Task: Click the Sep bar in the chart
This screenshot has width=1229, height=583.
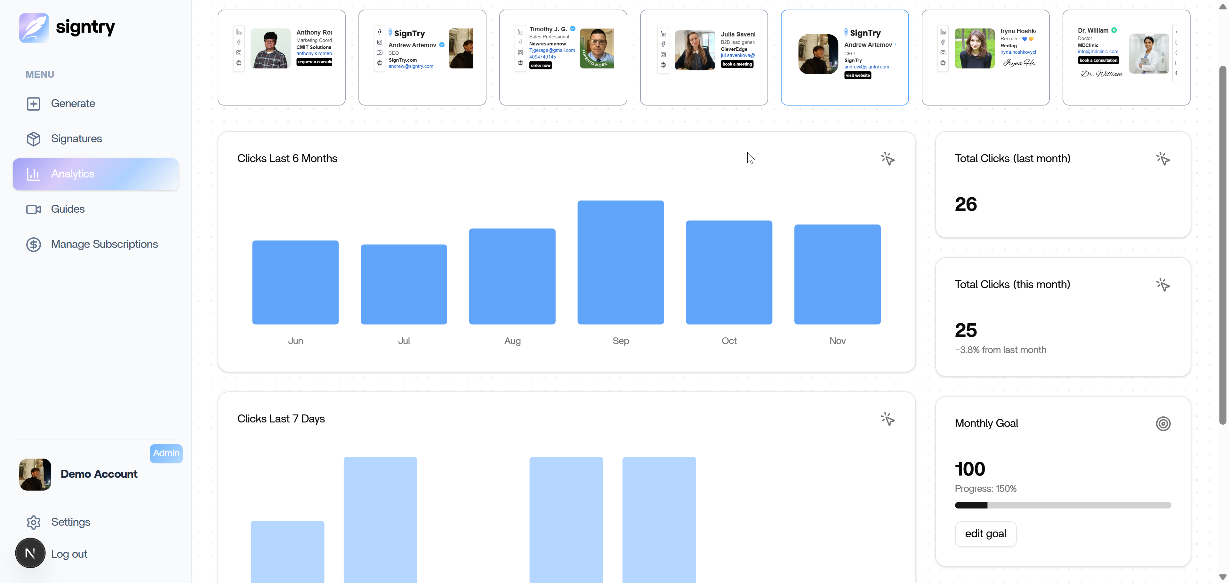Action: 620,262
